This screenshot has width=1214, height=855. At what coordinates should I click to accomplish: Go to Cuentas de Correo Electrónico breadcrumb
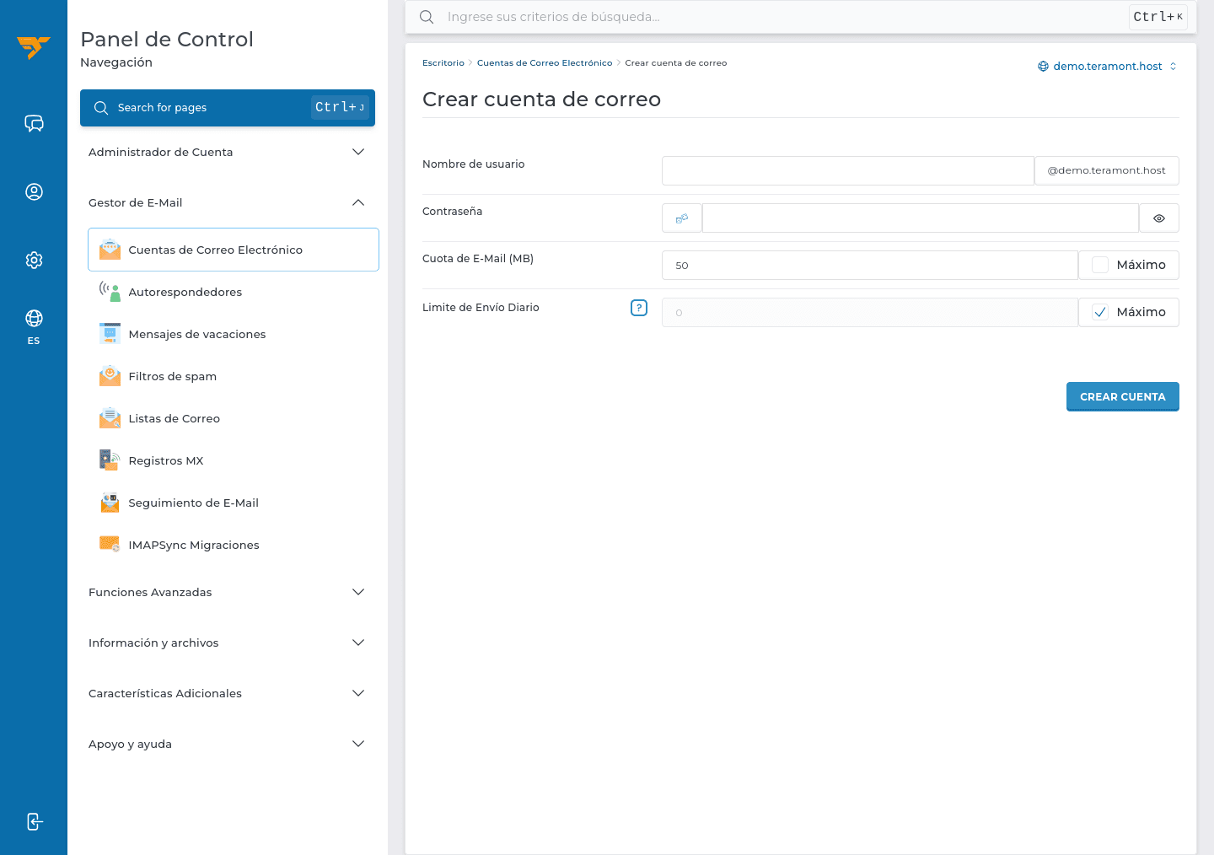(545, 63)
